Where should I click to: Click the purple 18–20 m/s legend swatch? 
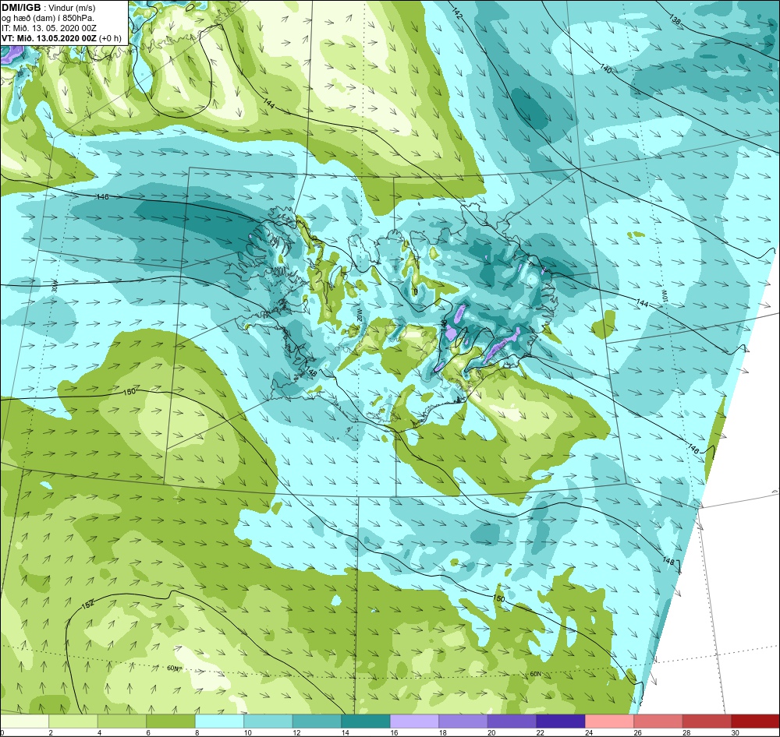(x=463, y=721)
